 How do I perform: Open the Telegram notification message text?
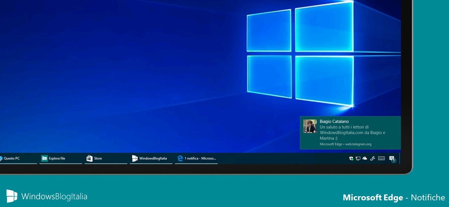tap(353, 133)
